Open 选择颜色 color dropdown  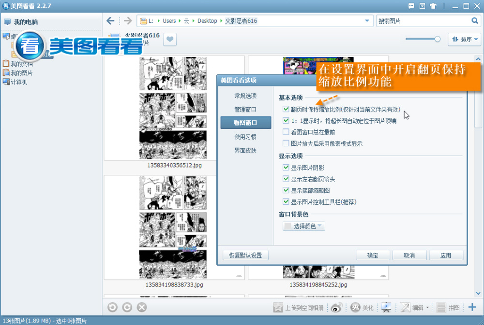coord(304,226)
